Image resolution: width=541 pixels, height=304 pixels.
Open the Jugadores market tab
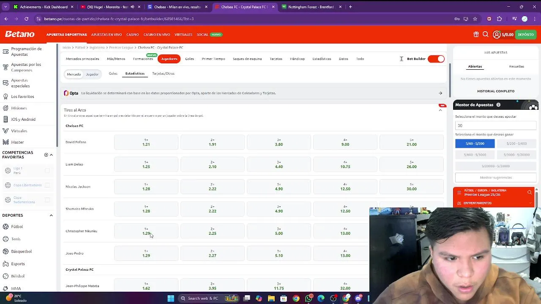pos(169,59)
